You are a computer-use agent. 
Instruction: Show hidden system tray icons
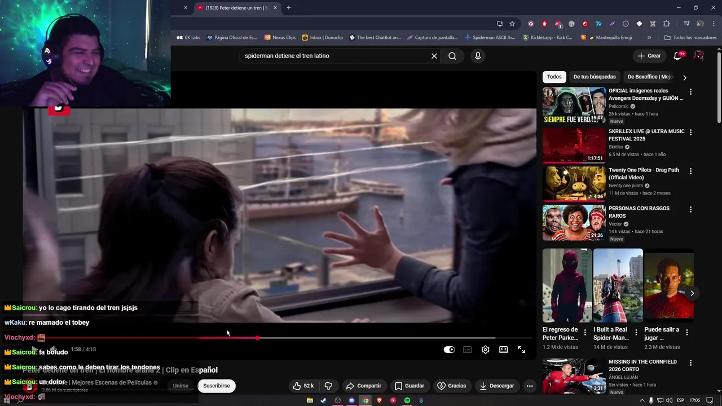click(x=642, y=400)
